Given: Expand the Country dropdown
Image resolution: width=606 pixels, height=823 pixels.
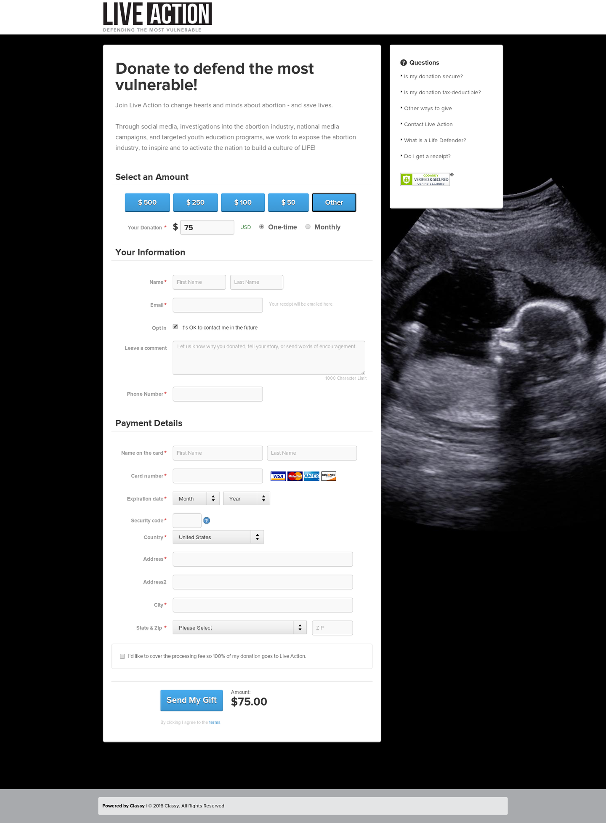Looking at the screenshot, I should tap(218, 537).
